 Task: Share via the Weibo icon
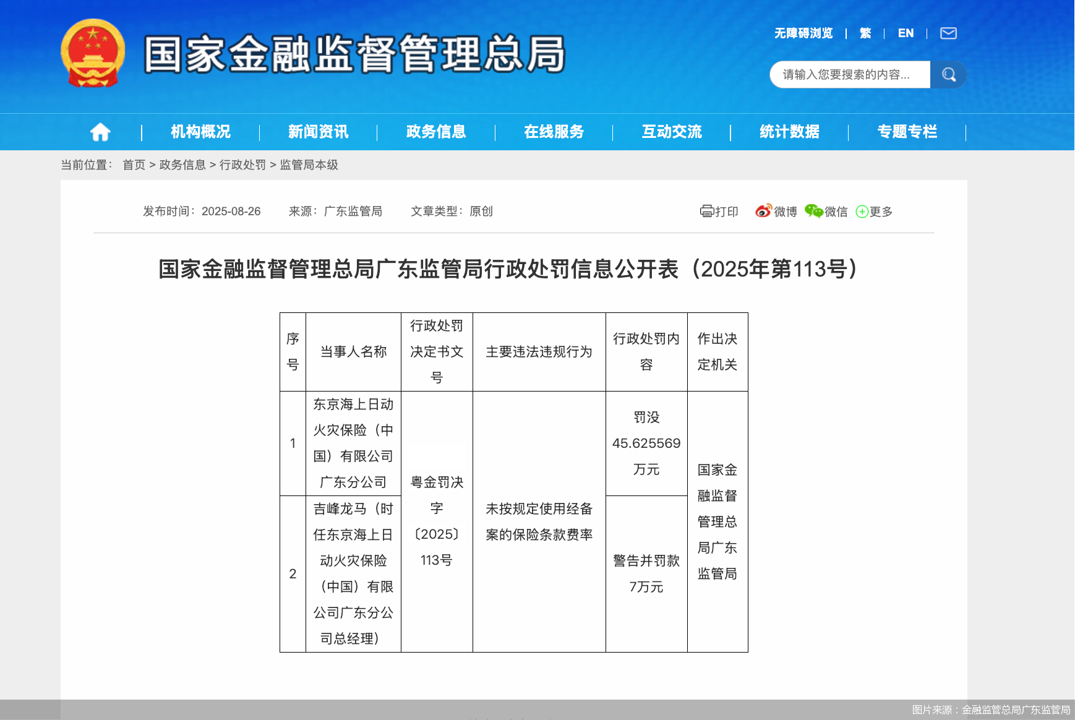(764, 211)
